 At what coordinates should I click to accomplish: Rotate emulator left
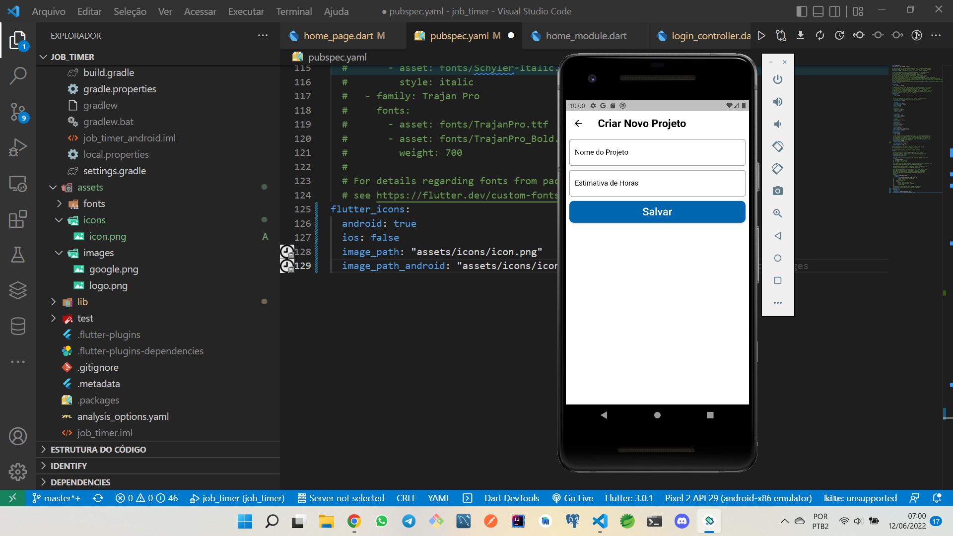777,146
